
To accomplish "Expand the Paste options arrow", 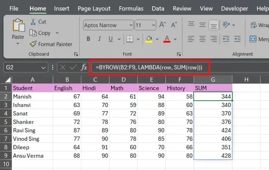I will coord(18,43).
